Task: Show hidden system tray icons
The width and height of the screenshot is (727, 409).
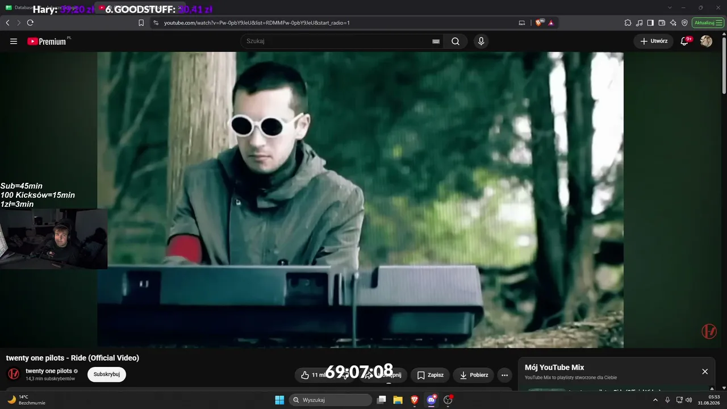Action: (655, 400)
